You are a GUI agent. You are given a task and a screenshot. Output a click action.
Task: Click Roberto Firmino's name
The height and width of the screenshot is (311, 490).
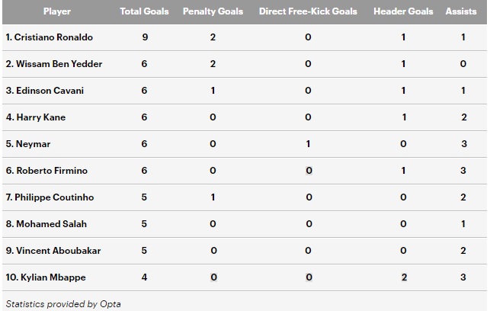47,171
